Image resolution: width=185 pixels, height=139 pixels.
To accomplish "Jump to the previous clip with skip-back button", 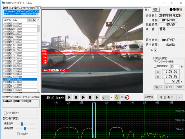I will click(x=69, y=98).
